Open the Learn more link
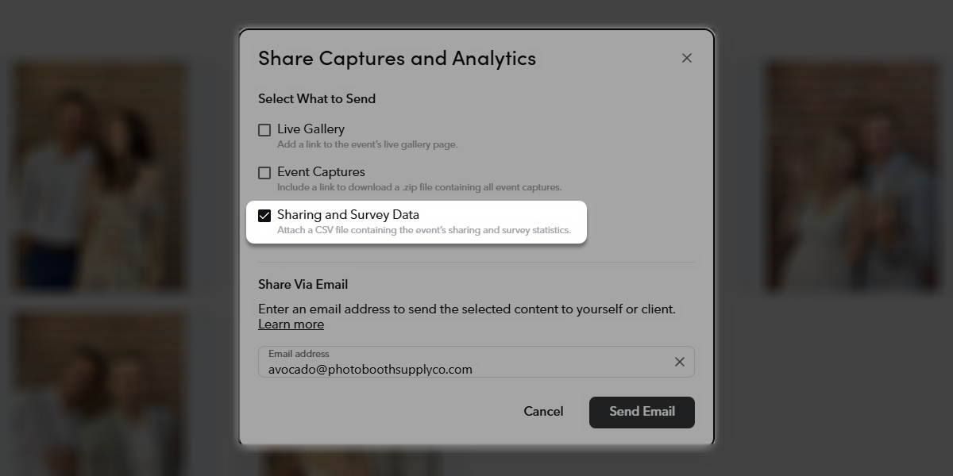 pos(291,324)
